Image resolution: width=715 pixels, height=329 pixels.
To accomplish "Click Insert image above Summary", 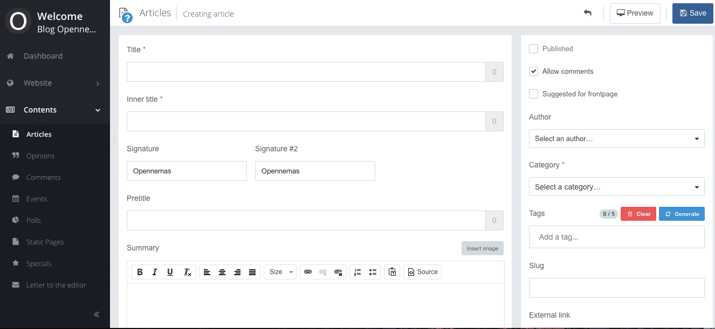I will (x=482, y=248).
